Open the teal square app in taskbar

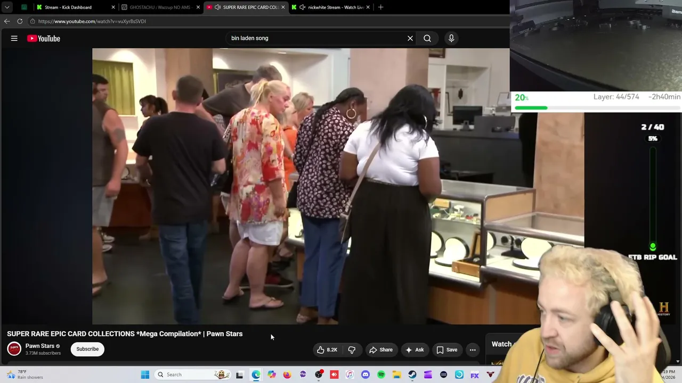point(459,374)
